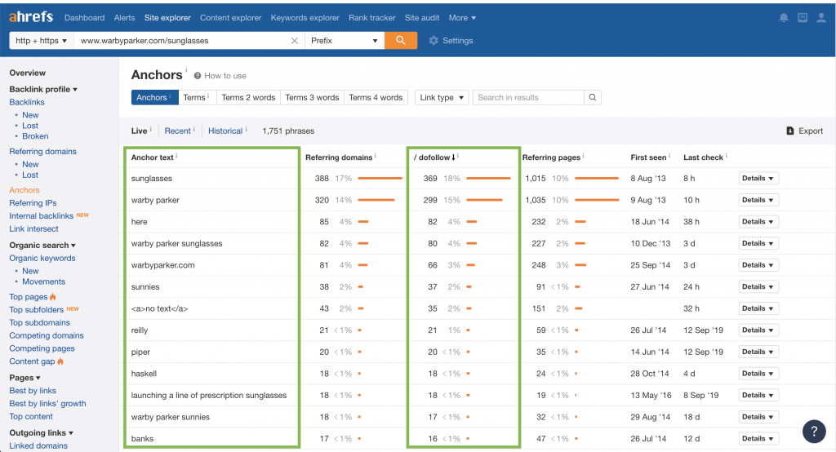This screenshot has height=452, width=836.
Task: Open Content explorer in top navigation
Action: point(230,18)
